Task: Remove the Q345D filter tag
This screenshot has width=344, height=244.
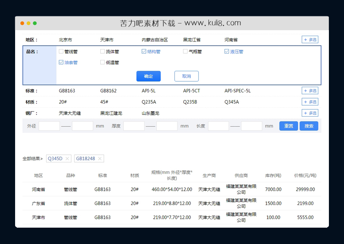Action: pos(68,158)
